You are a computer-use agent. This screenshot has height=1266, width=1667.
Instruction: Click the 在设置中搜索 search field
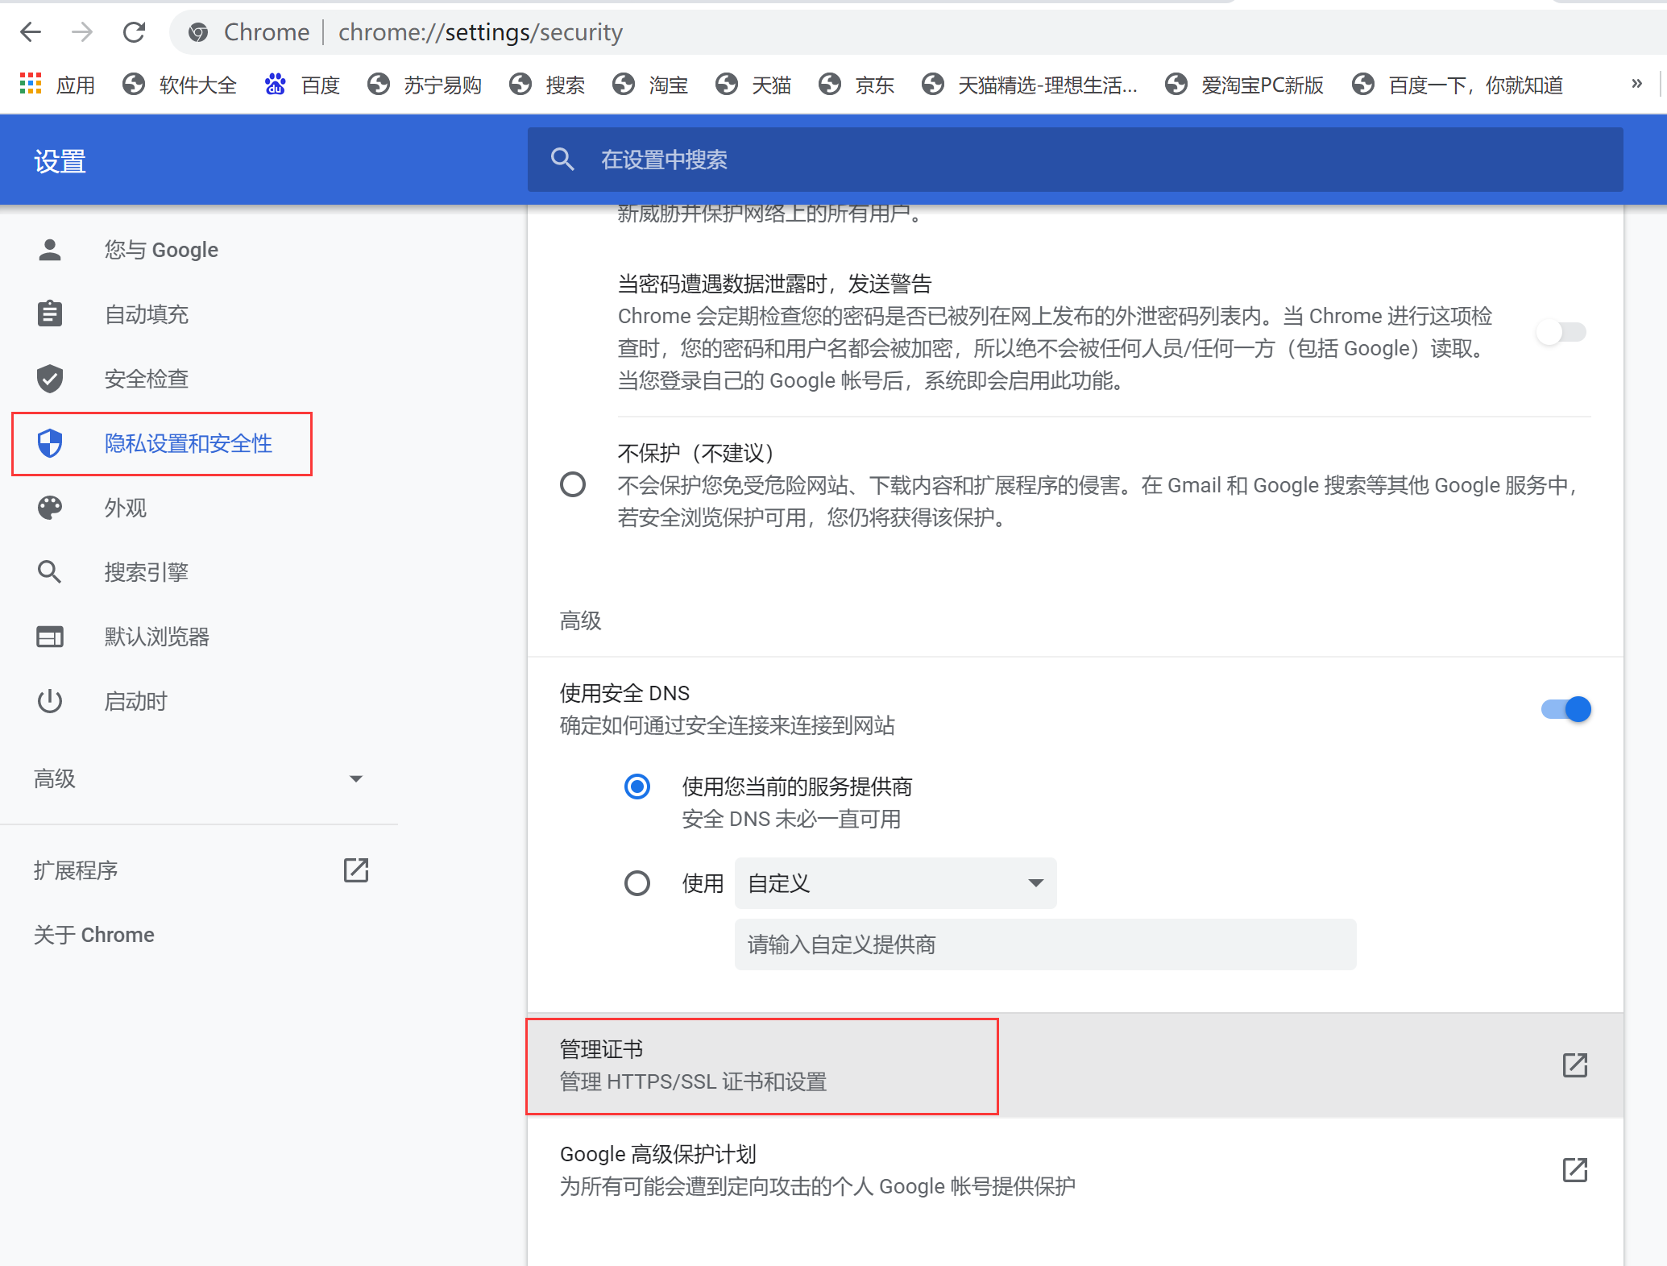tap(886, 159)
